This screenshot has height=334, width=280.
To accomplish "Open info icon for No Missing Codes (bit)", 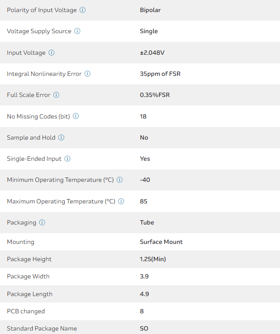I will click(76, 116).
